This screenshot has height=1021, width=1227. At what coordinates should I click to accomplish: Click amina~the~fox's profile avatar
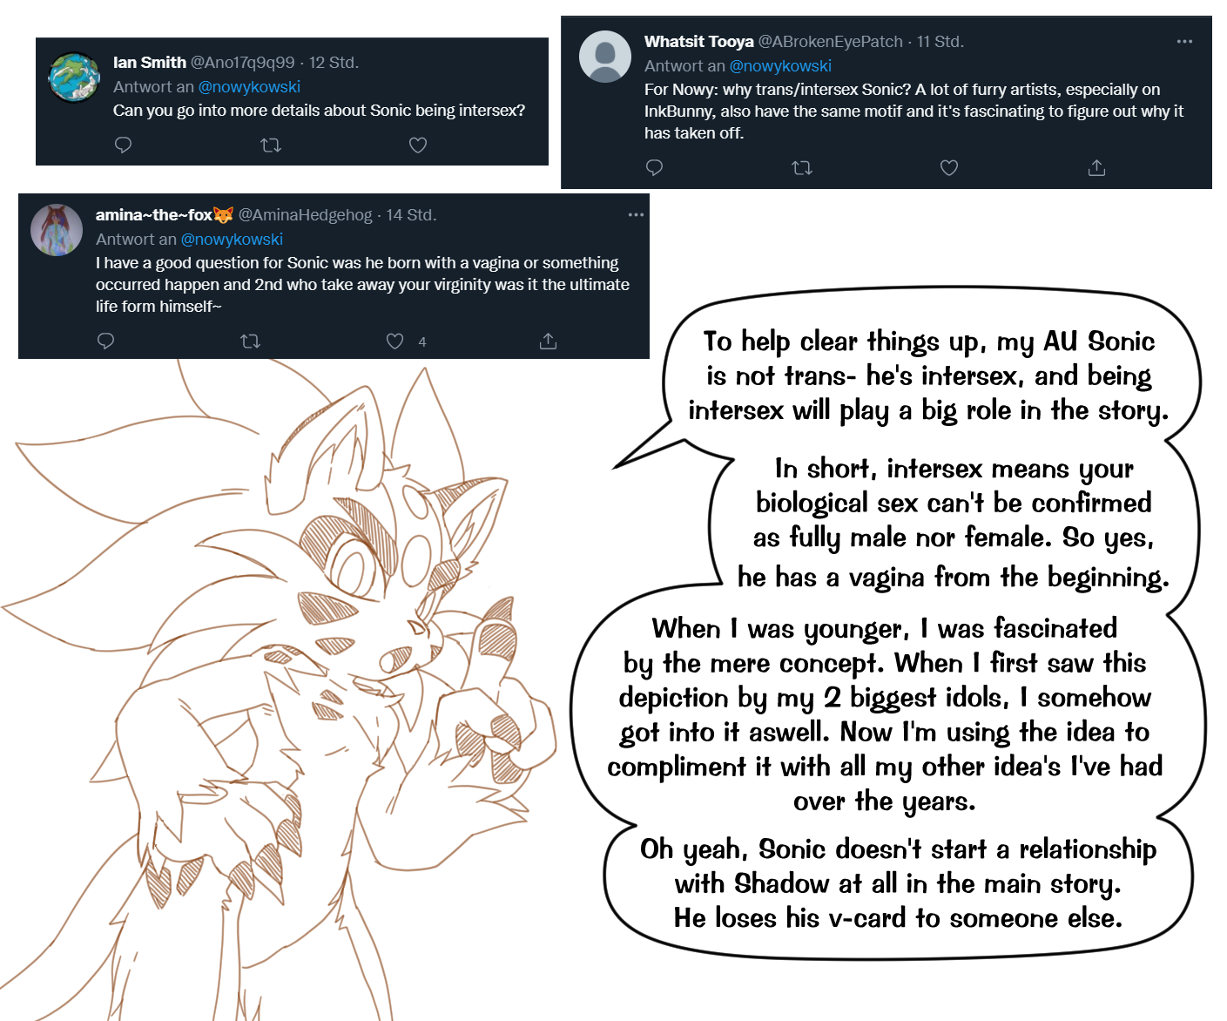point(57,230)
